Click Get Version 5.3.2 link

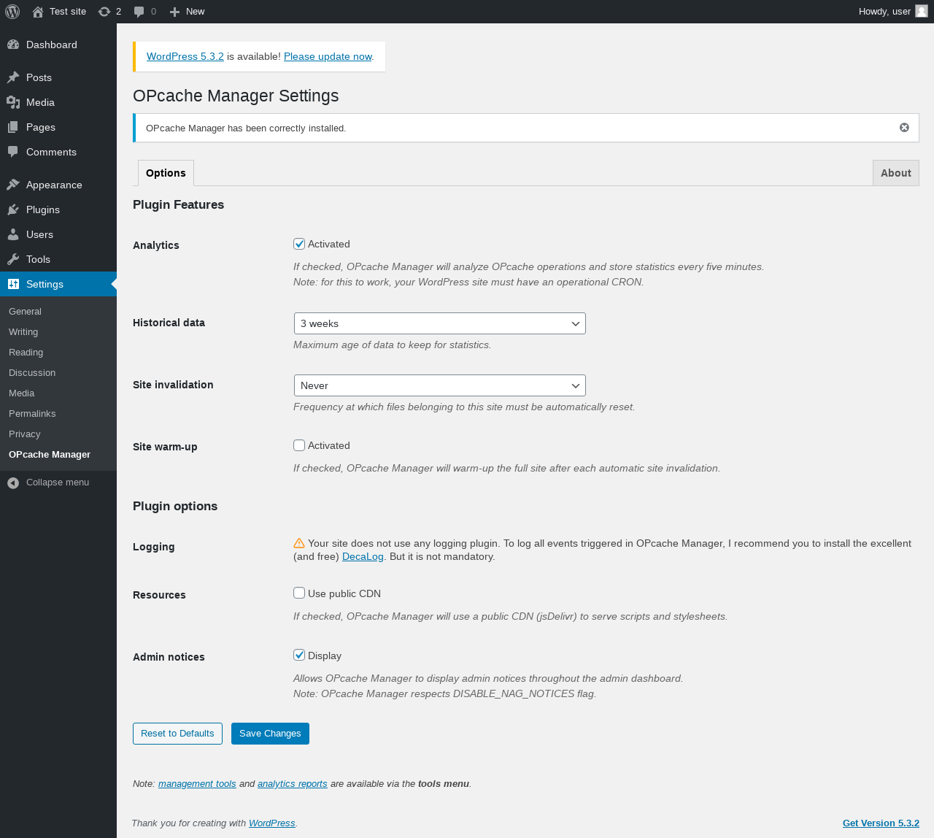881,823
